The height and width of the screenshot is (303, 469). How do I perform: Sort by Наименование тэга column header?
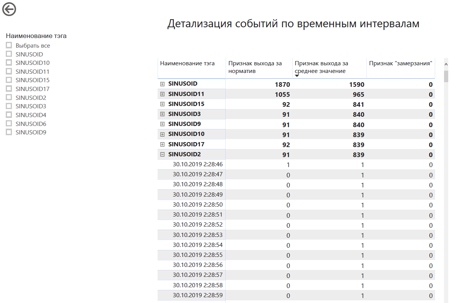pos(187,63)
